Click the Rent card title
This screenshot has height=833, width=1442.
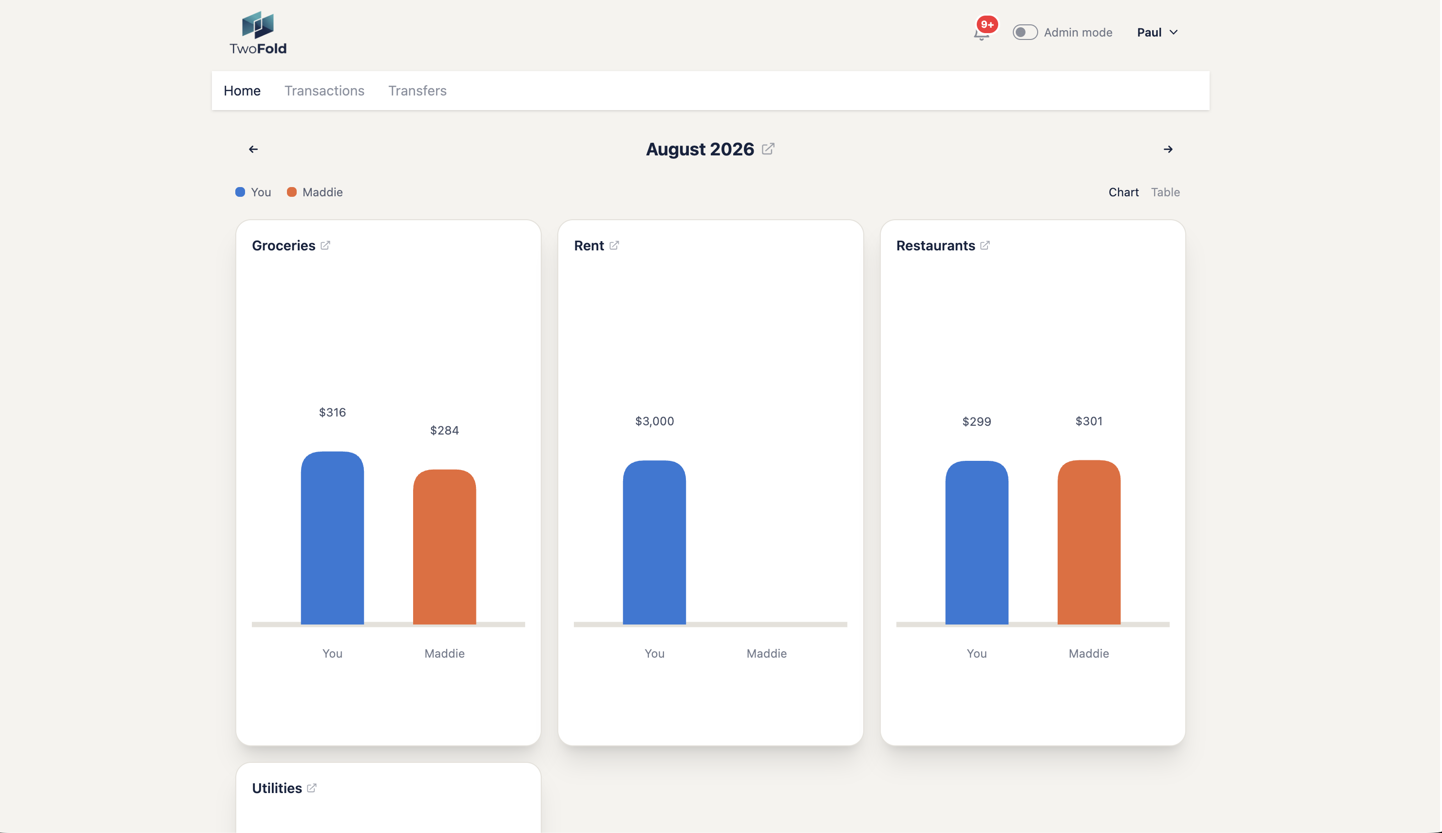[x=588, y=246]
